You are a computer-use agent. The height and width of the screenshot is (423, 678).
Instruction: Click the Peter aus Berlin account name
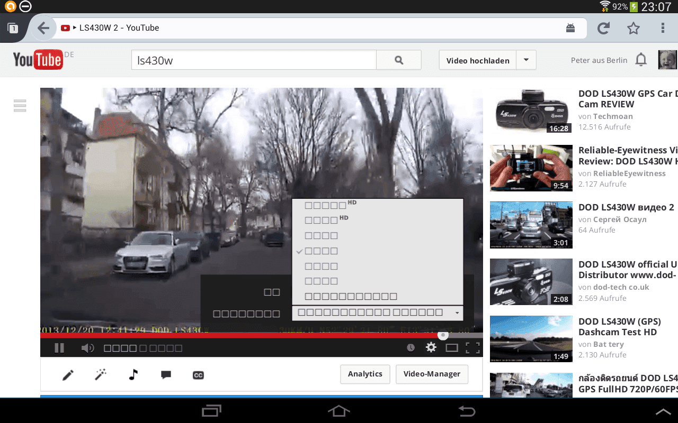pyautogui.click(x=599, y=60)
